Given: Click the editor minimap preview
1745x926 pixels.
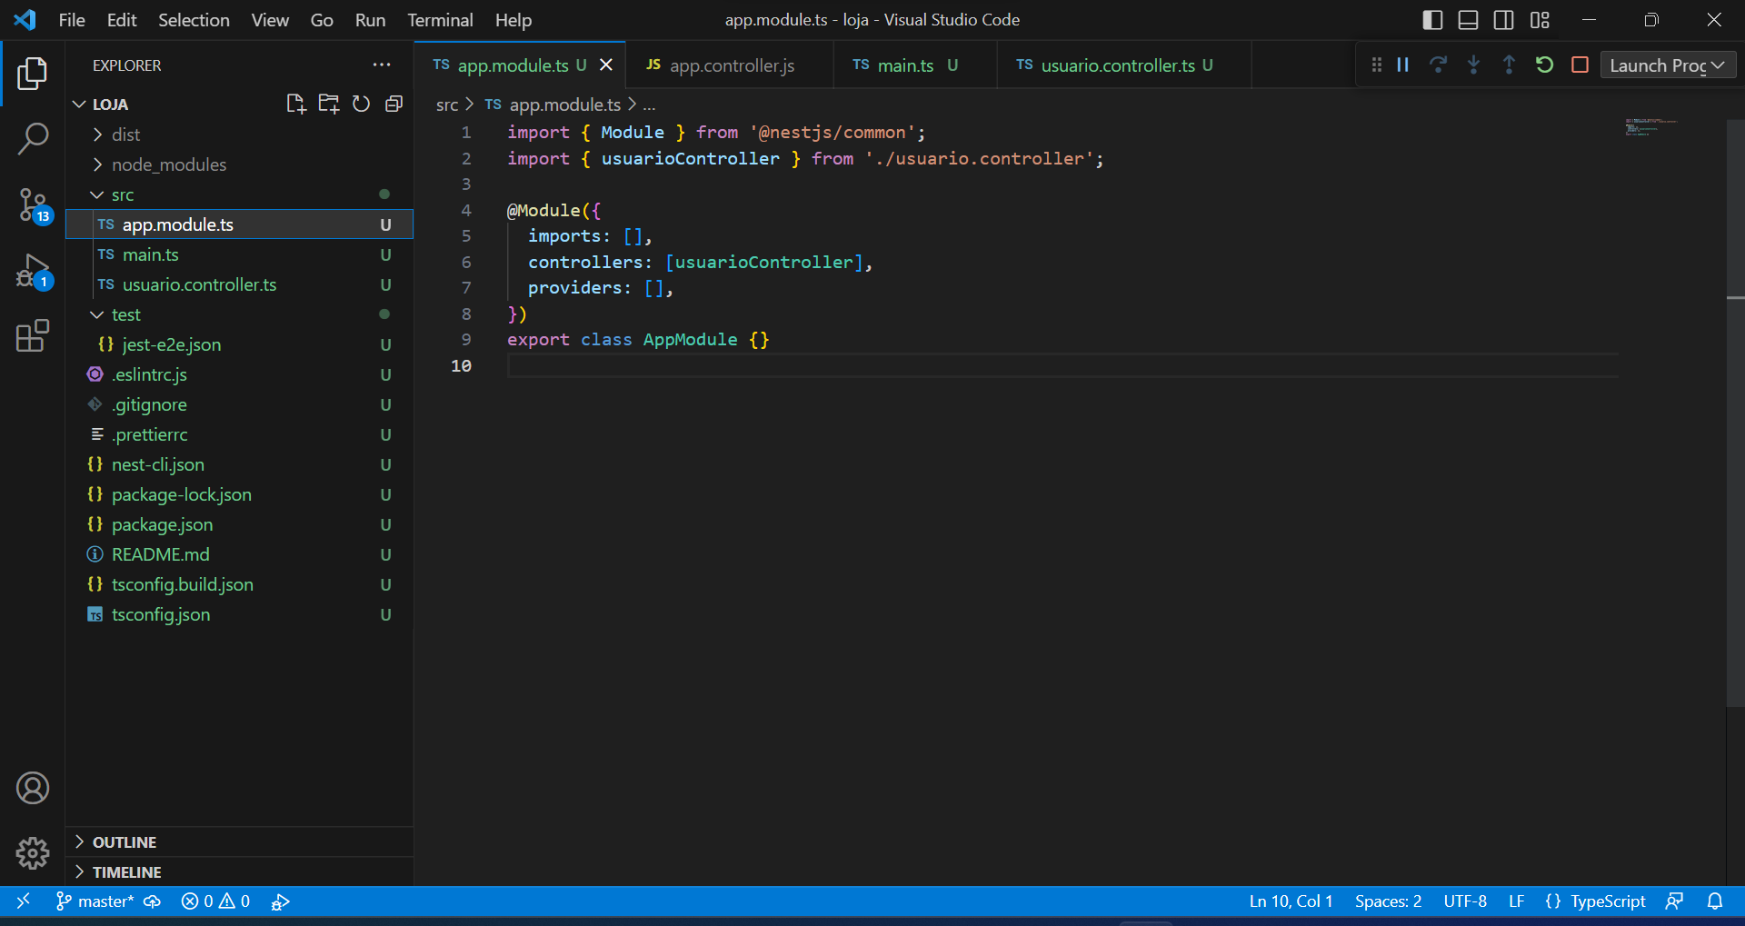Looking at the screenshot, I should [x=1651, y=127].
